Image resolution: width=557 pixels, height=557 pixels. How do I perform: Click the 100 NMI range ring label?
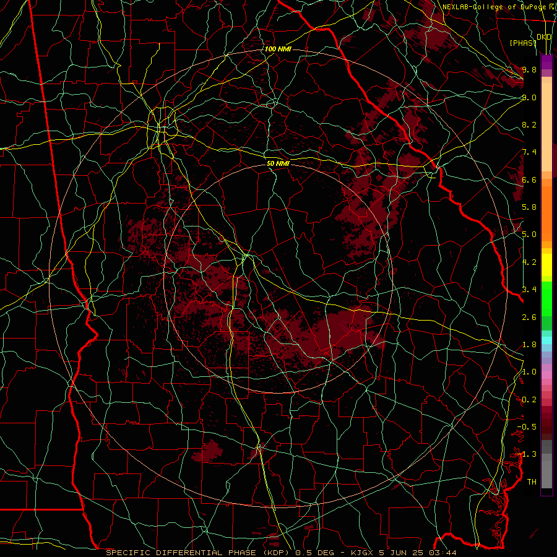coord(278,49)
